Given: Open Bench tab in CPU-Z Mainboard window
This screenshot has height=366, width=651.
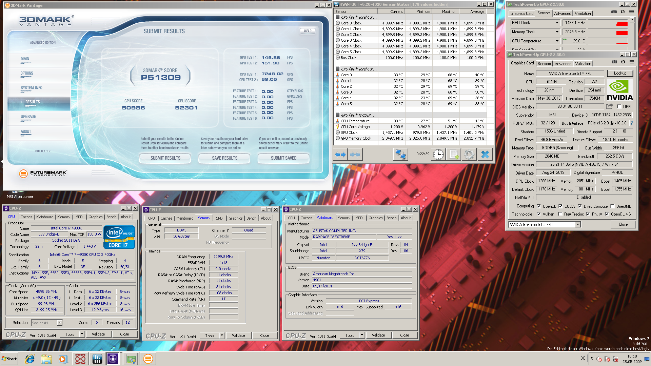Looking at the screenshot, I should point(391,218).
